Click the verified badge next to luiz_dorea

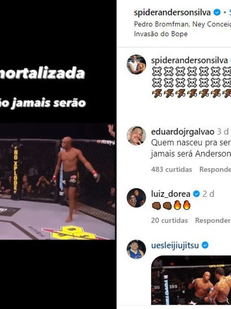point(196,194)
